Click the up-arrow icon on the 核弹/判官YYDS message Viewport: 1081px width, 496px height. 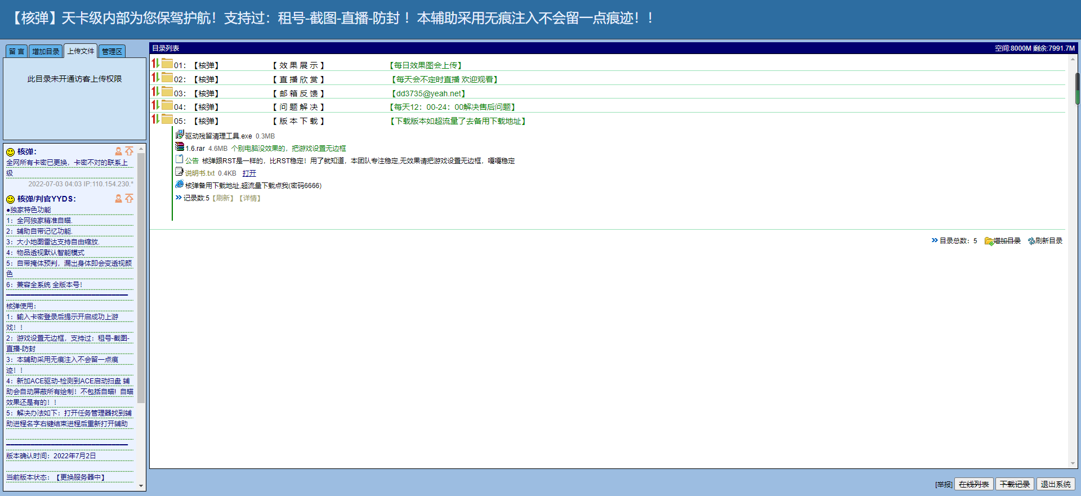(x=129, y=199)
